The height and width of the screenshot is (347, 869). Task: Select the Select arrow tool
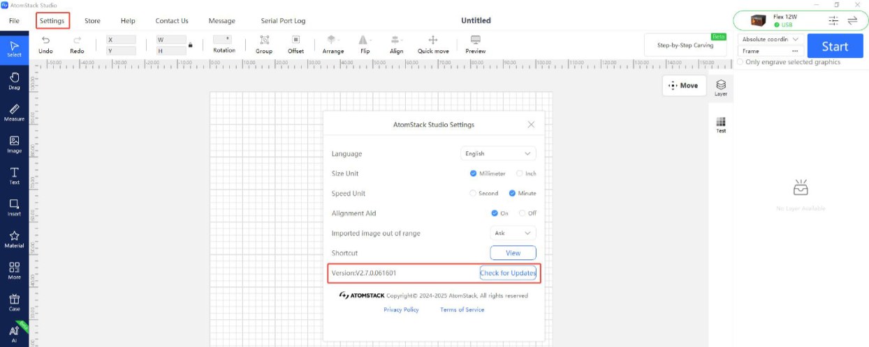(14, 48)
